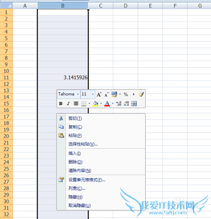Click the scissors cut icon in context menu

[x=61, y=118]
